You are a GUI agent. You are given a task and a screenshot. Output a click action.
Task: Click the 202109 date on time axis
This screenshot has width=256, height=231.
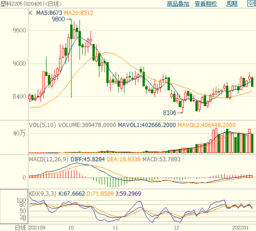pyautogui.click(x=36, y=228)
